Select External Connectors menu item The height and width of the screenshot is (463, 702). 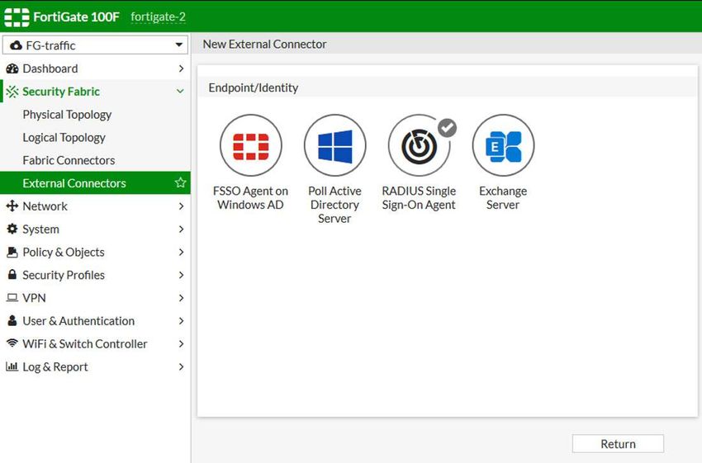coord(95,183)
